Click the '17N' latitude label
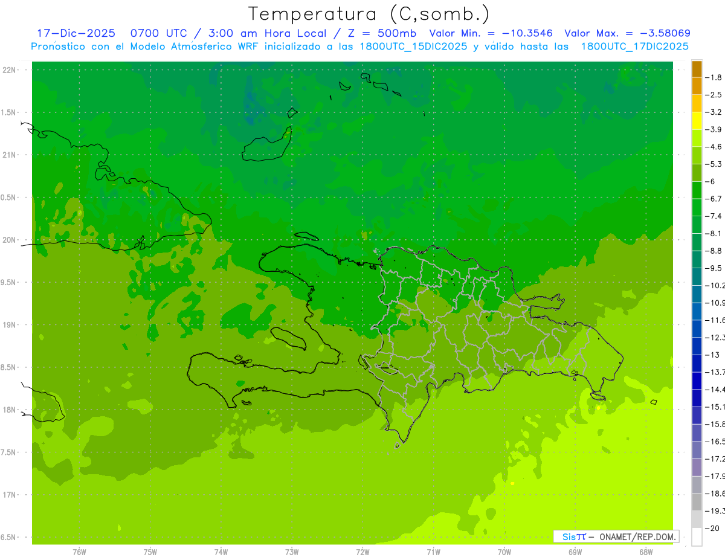The width and height of the screenshot is (725, 560). pyautogui.click(x=9, y=495)
